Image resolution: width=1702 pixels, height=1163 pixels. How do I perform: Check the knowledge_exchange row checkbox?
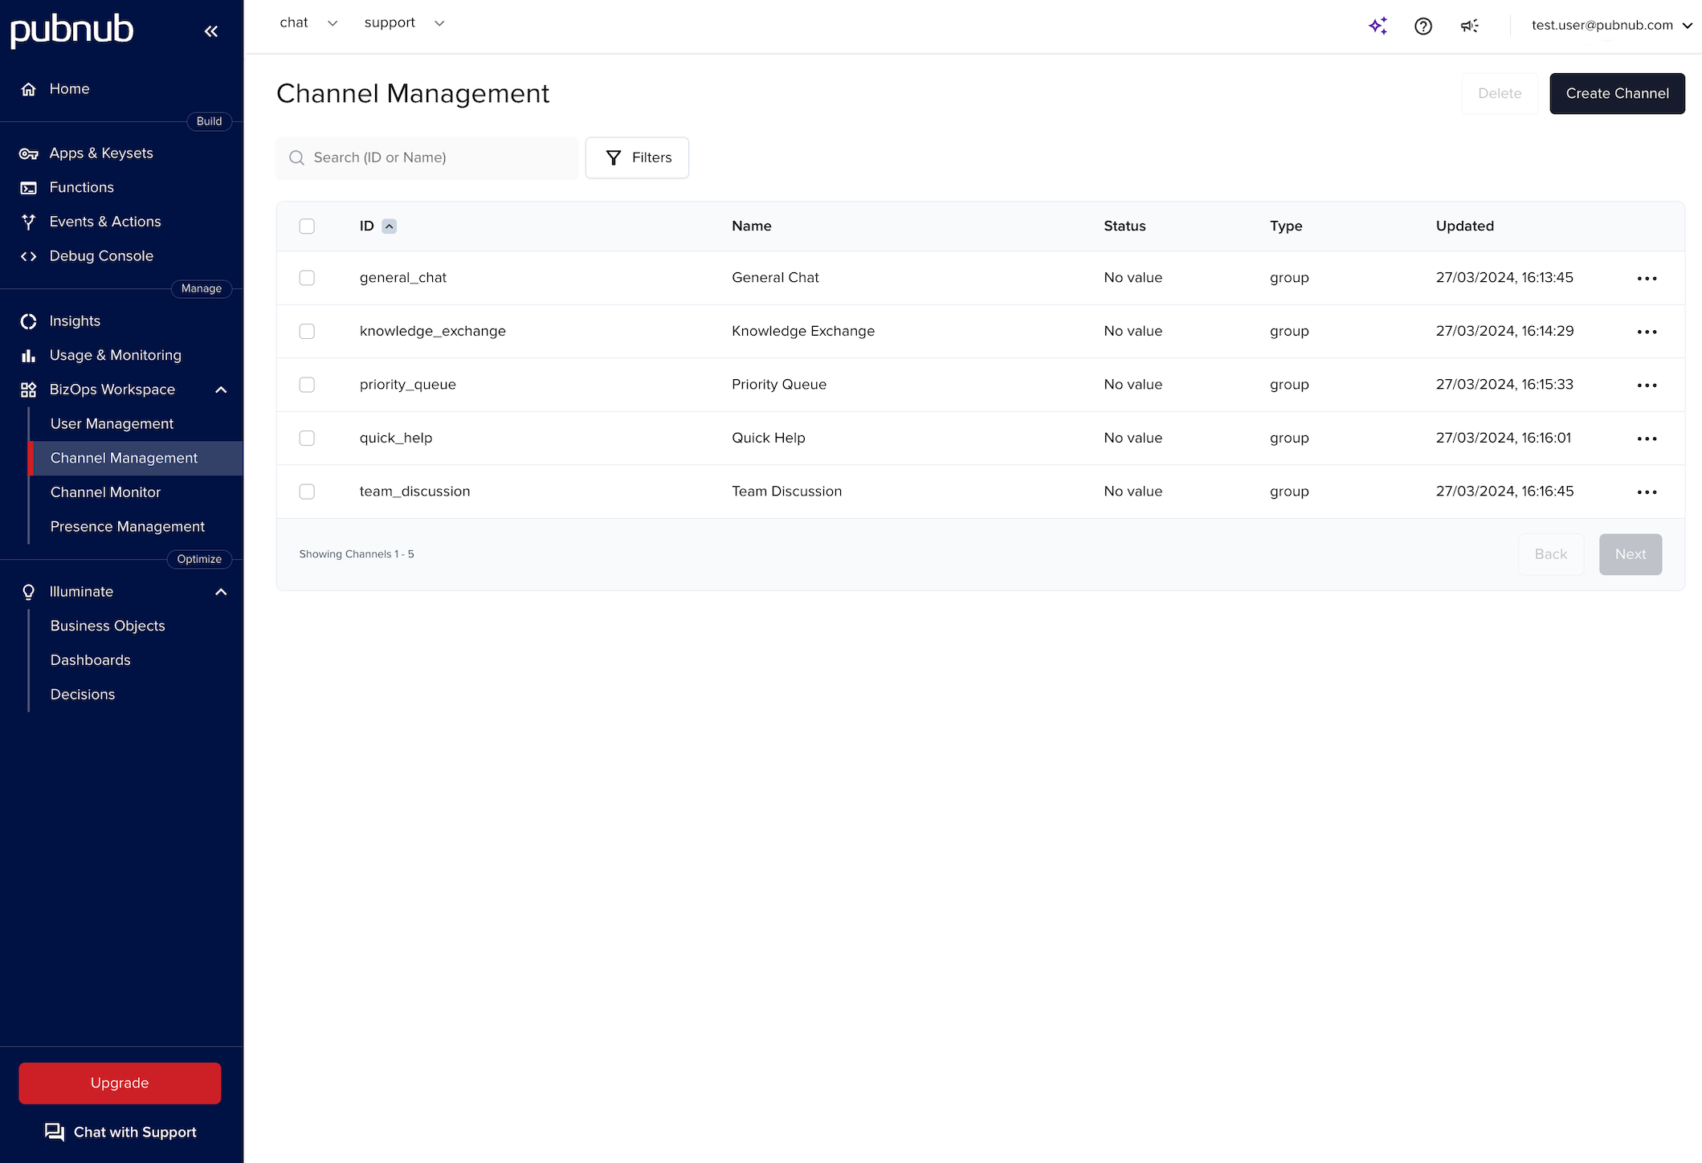pyautogui.click(x=307, y=331)
